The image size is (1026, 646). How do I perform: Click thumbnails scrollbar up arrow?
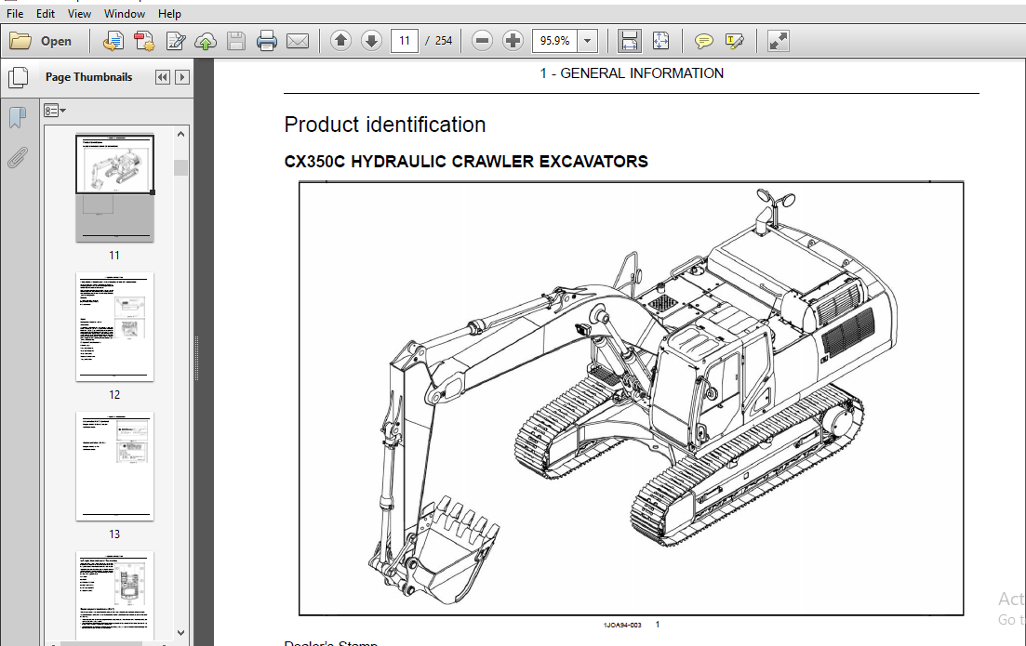pos(181,134)
